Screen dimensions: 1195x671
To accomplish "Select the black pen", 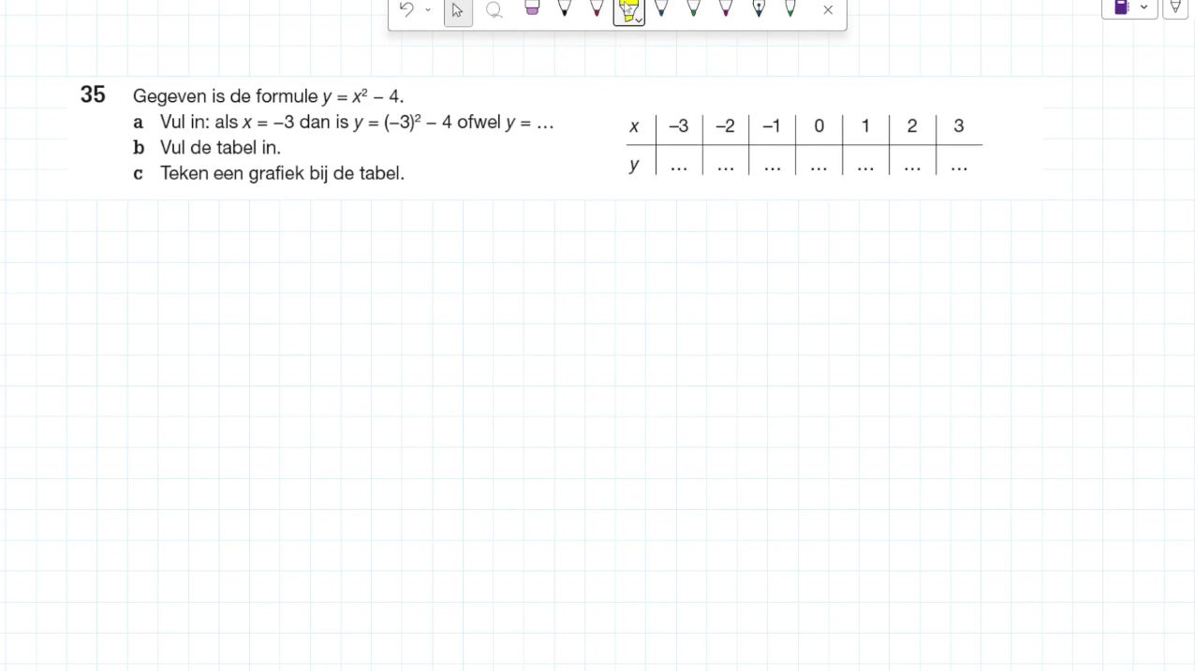I will coord(564,8).
